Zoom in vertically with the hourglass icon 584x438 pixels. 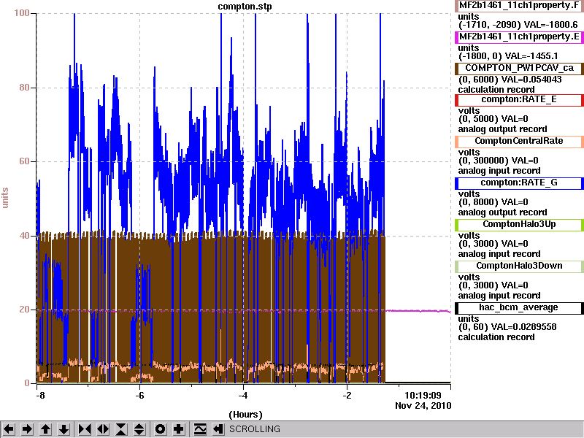click(121, 429)
